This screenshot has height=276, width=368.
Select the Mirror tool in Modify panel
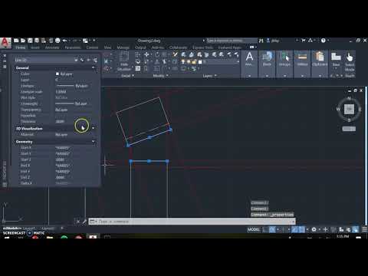[157, 61]
